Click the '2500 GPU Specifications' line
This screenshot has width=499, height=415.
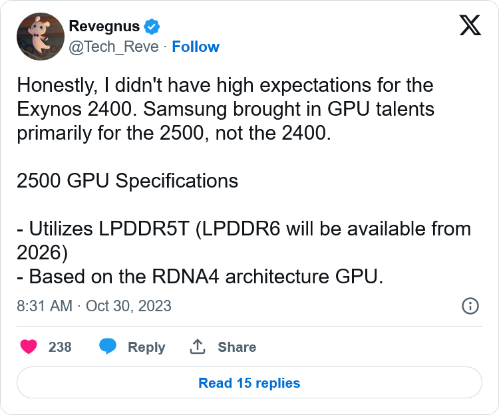point(127,181)
